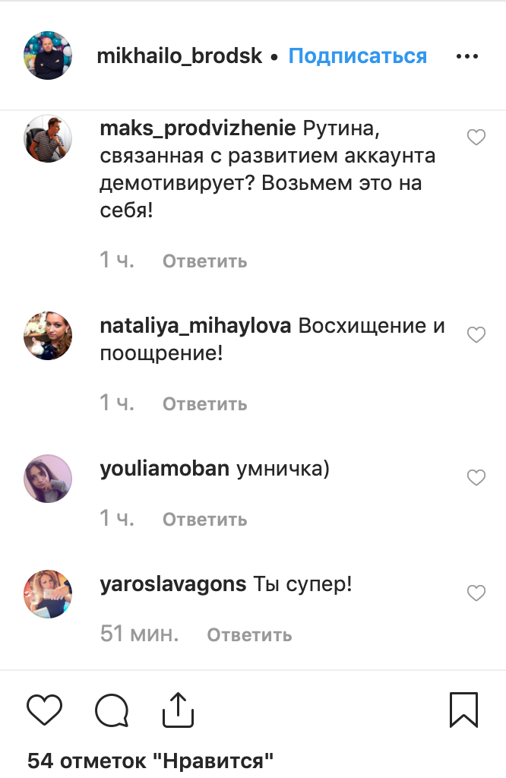Like the post with the heart icon

point(44,710)
